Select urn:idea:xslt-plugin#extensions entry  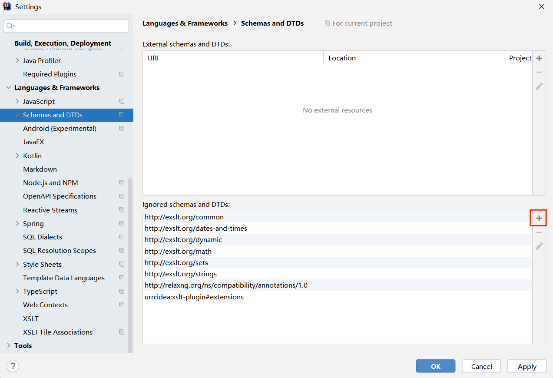coord(337,297)
